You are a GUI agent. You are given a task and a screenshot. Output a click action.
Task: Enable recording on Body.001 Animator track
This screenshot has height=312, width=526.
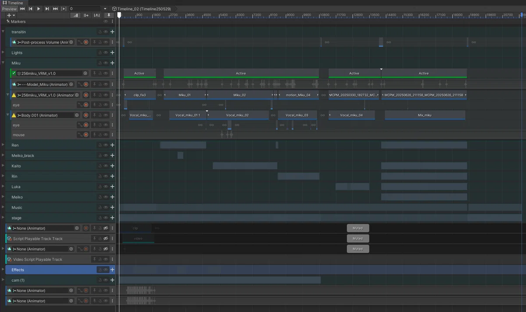click(x=86, y=115)
